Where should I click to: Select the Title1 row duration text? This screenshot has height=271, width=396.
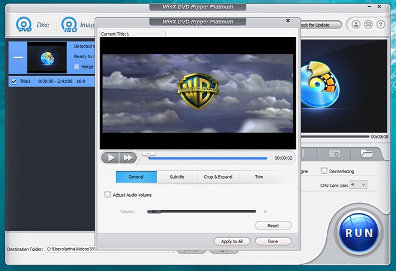(55, 81)
